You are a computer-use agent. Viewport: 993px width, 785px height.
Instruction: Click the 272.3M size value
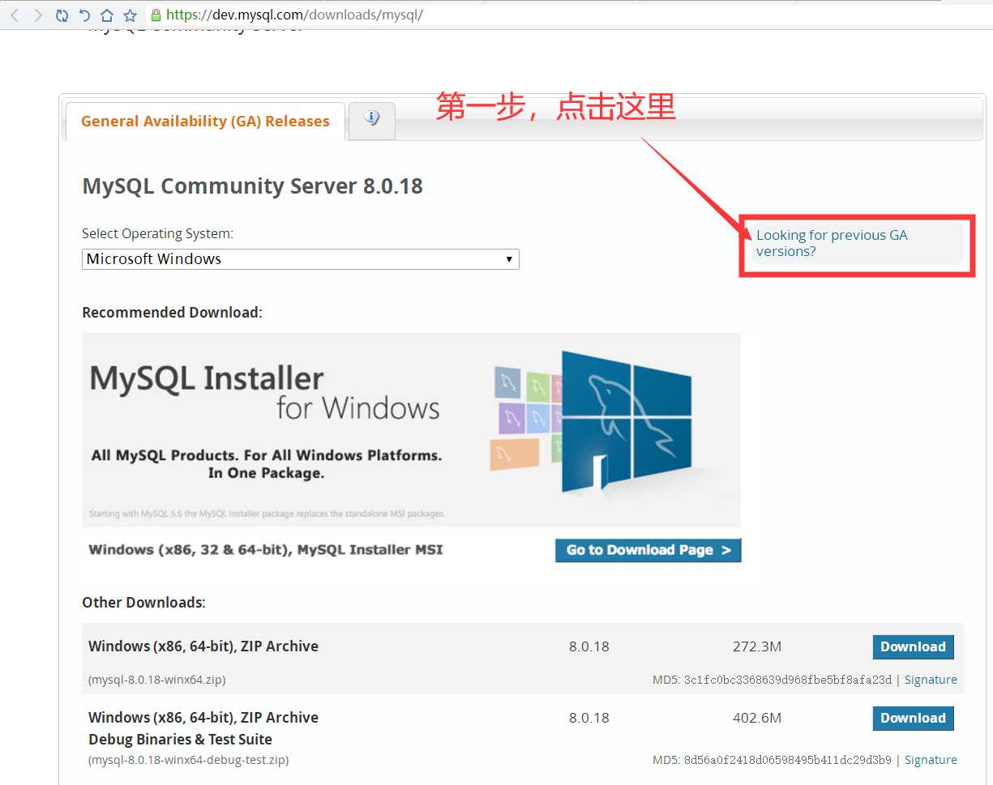756,646
